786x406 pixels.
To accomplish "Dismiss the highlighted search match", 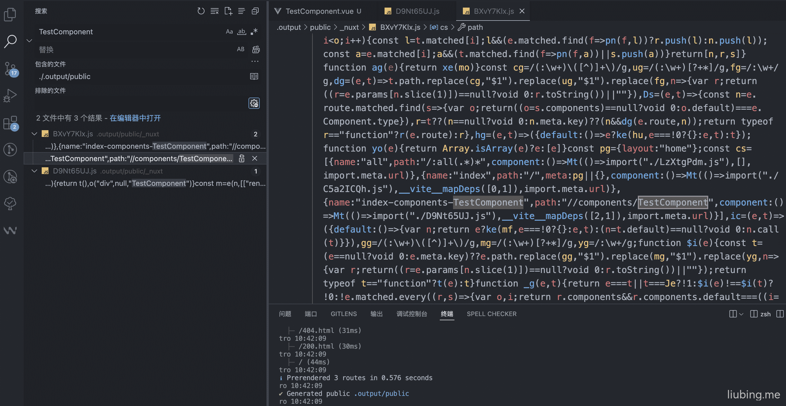I will click(x=255, y=159).
